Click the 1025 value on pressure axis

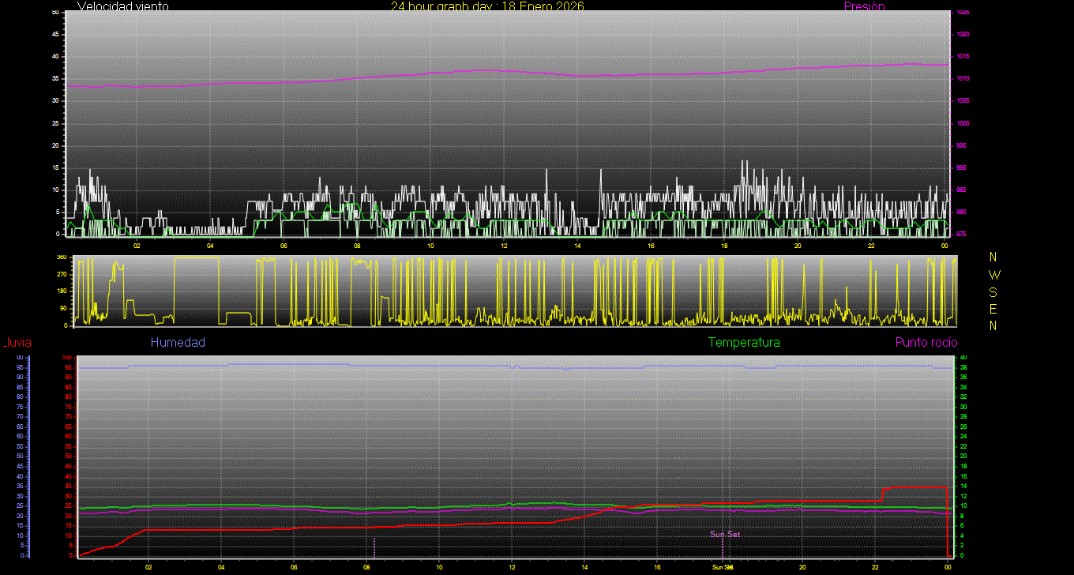962,13
